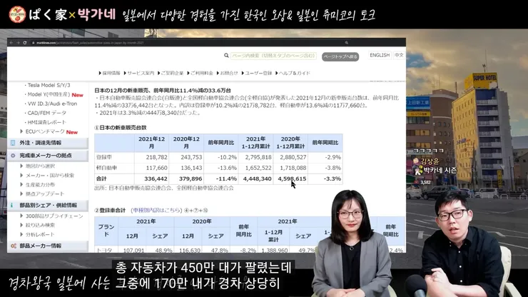Image resolution: width=528 pixels, height=297 pixels.
Task: Expand メーカー・国から検索 arrow
Action: [21, 176]
